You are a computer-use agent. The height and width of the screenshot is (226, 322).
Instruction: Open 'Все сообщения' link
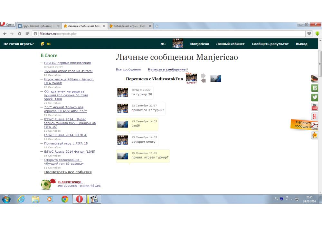click(128, 69)
